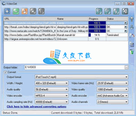Play the sleeping-friend video via its arrow
This screenshot has height=116, width=136.
126,27
